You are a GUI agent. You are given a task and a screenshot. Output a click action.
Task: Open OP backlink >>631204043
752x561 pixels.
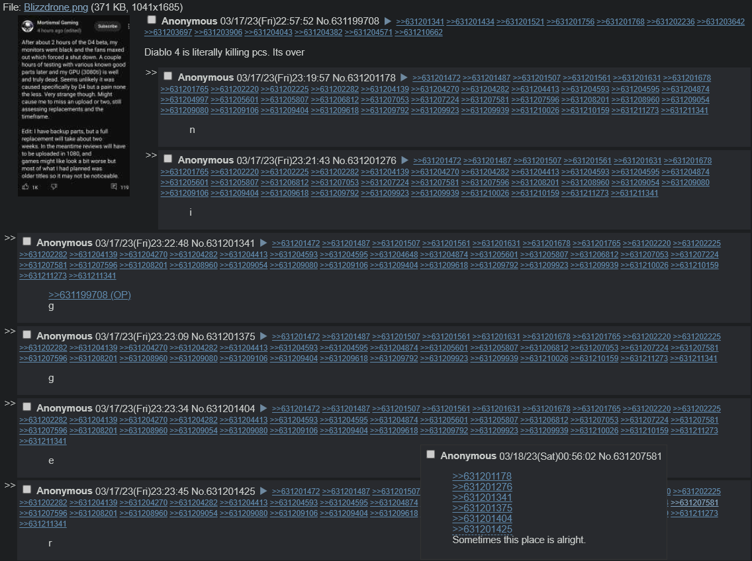pos(269,32)
